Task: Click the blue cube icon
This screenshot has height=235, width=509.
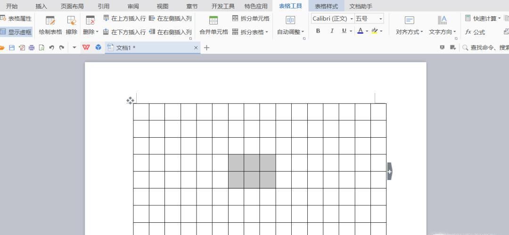Action: [x=99, y=47]
